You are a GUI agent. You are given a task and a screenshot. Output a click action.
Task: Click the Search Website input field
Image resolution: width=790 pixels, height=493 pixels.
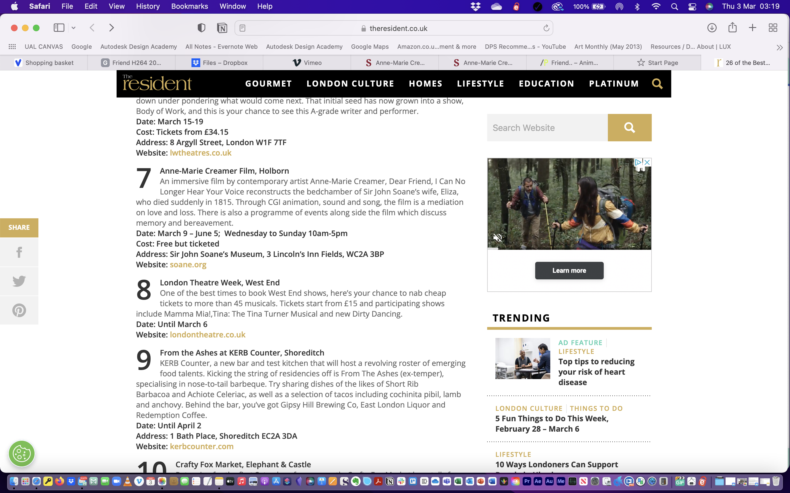[x=547, y=127]
